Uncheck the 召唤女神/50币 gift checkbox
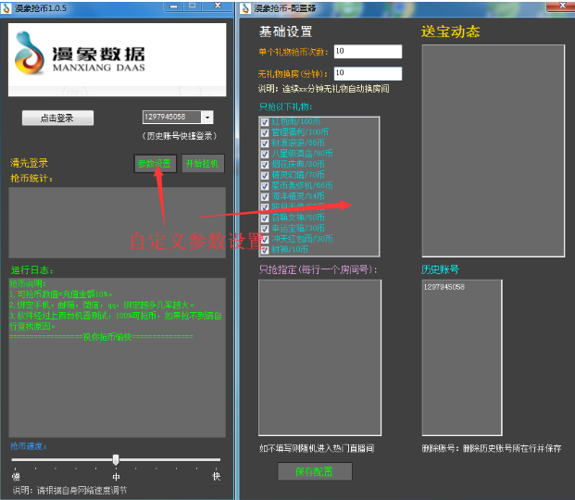Screen dimensions: 575x500 pos(265,218)
